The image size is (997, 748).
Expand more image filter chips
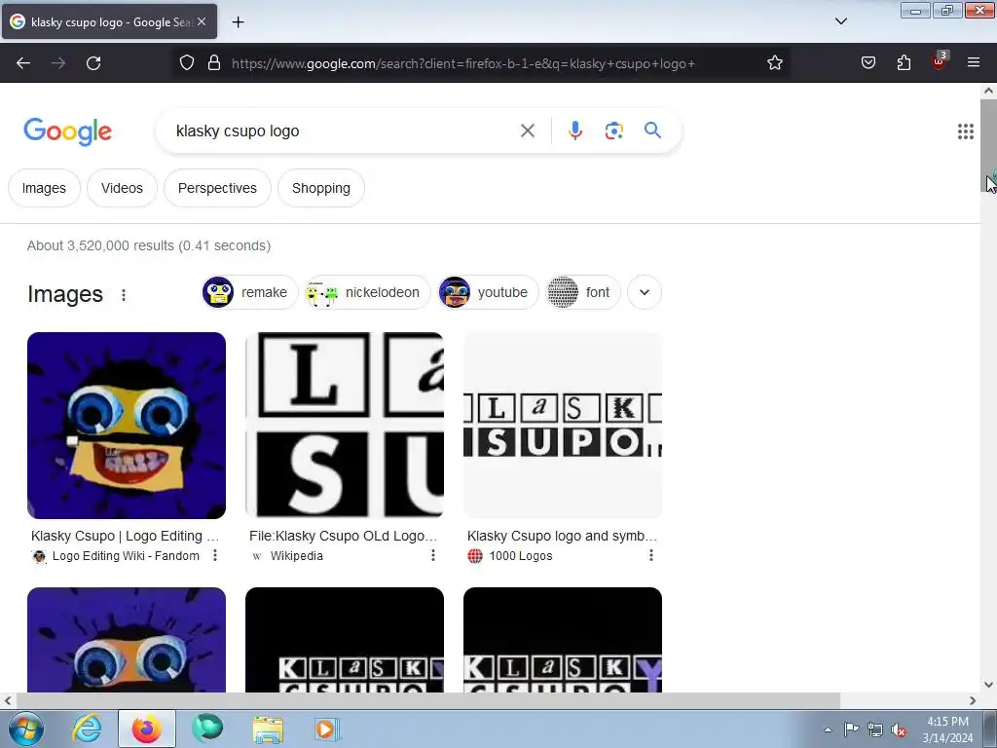645,292
